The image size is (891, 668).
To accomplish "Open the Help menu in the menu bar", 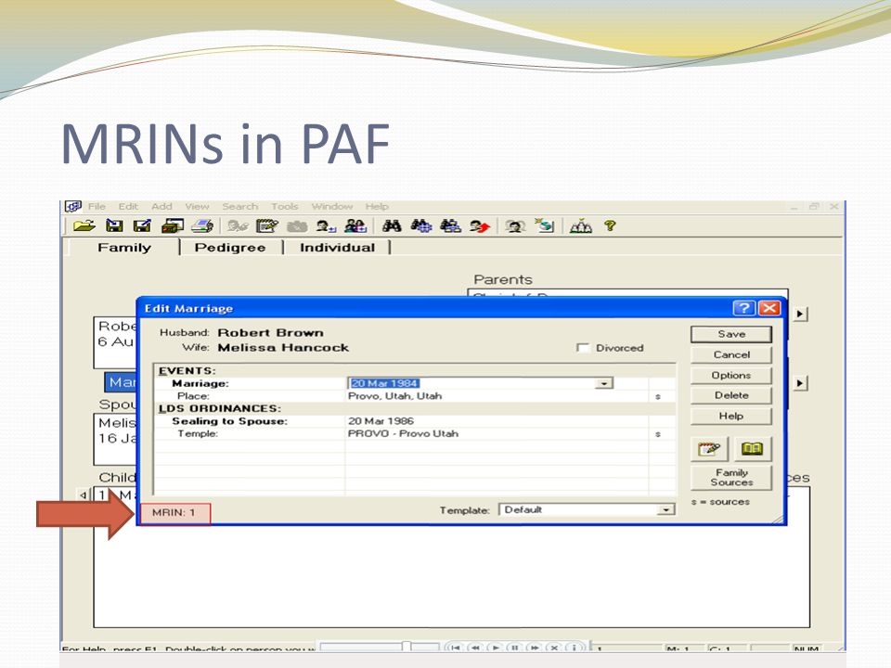I will point(377,206).
